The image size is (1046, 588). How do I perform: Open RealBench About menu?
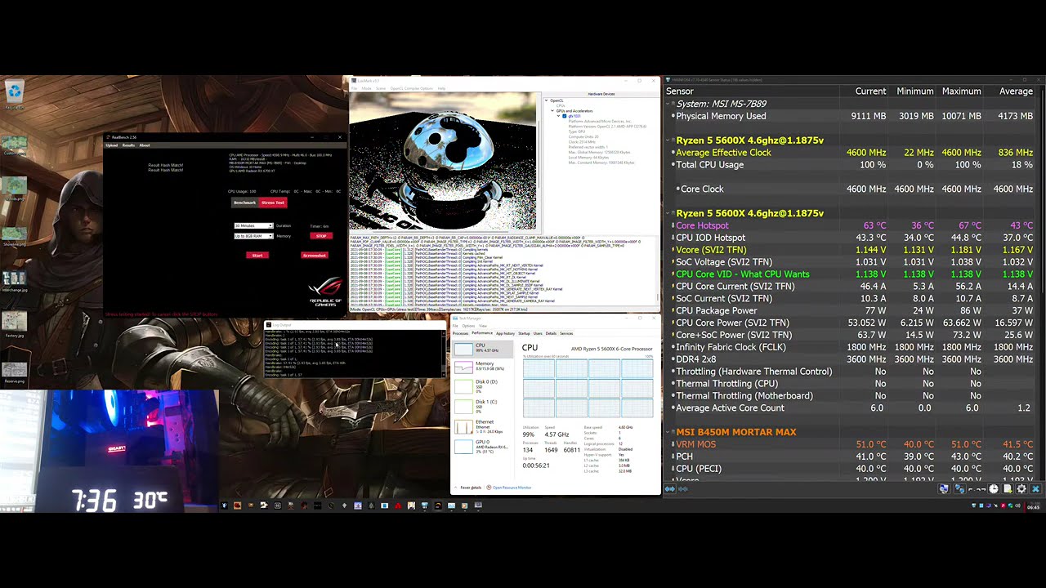pos(145,145)
